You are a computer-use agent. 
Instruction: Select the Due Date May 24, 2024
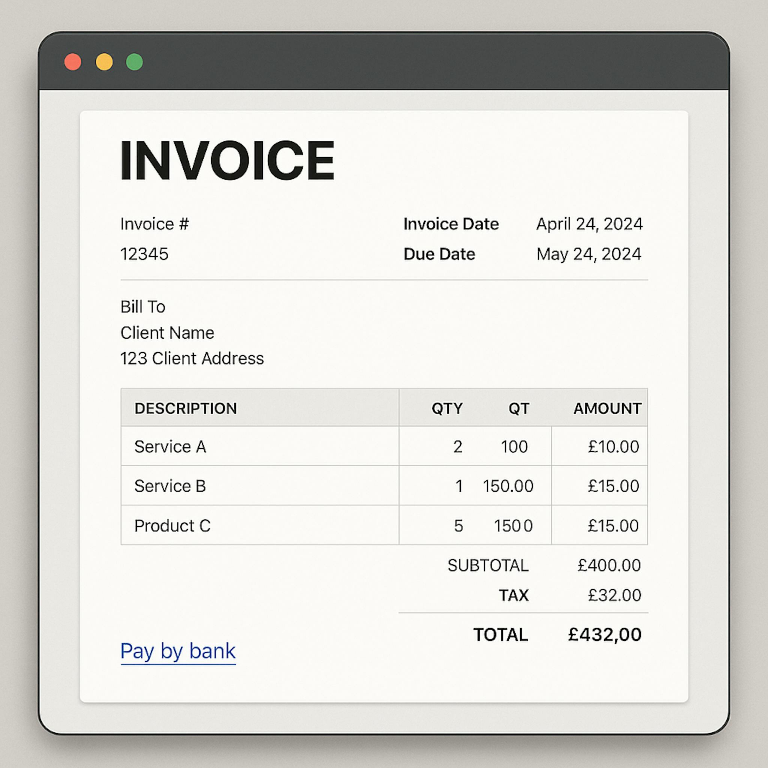tap(588, 253)
